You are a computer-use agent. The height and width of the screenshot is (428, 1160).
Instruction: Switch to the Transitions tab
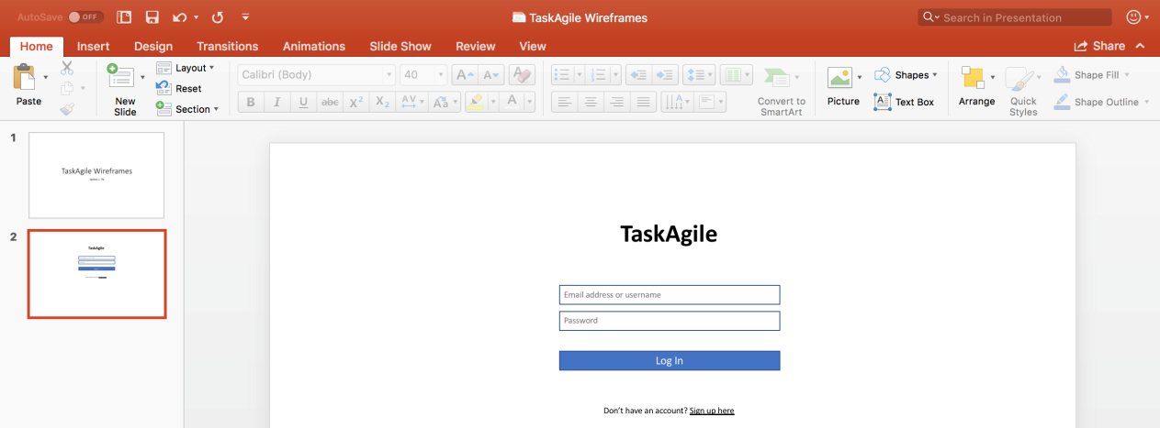click(x=228, y=46)
